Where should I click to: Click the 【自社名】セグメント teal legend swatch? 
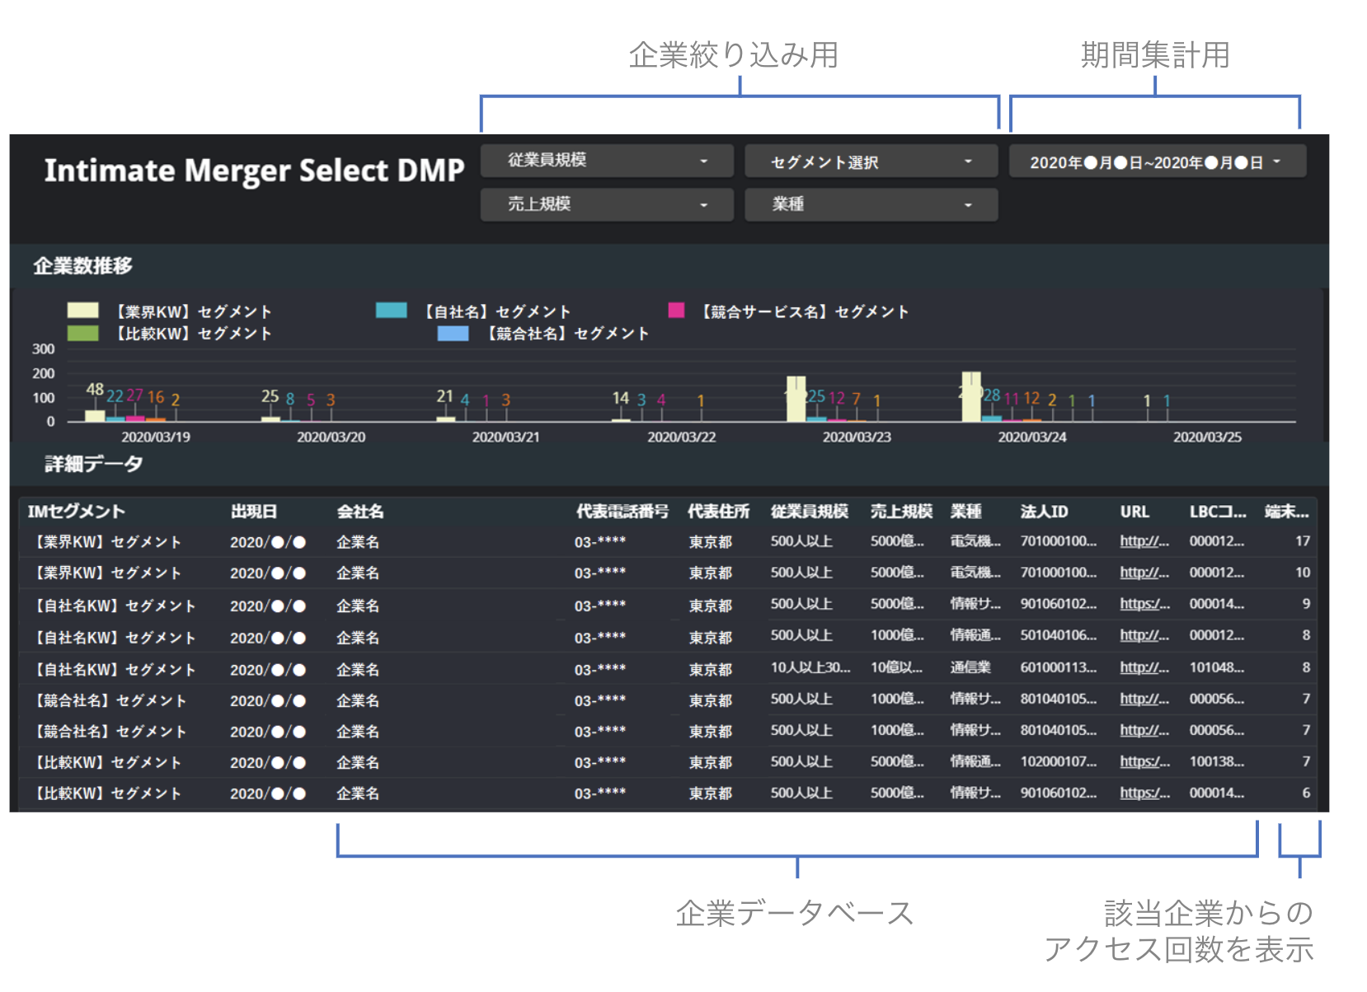[x=391, y=311]
